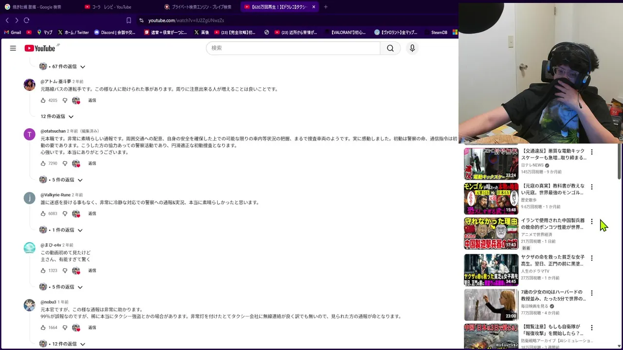Open site settings icon in the address bar
Screen dimensions: 623x350
pyautogui.click(x=141, y=20)
